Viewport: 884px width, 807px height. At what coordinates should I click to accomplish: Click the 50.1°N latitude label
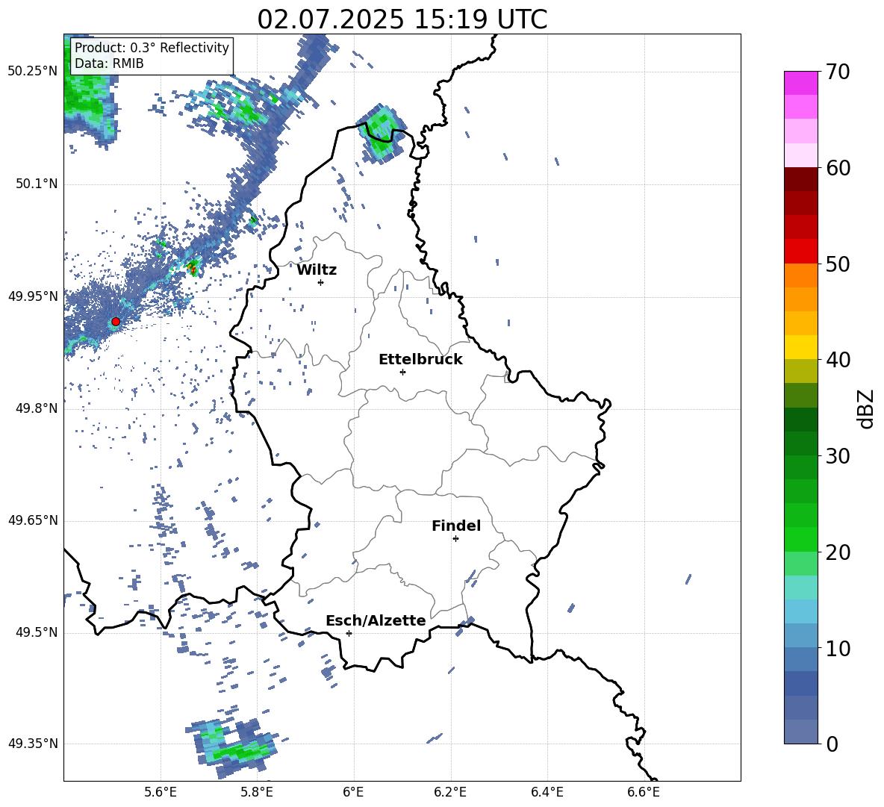(37, 184)
